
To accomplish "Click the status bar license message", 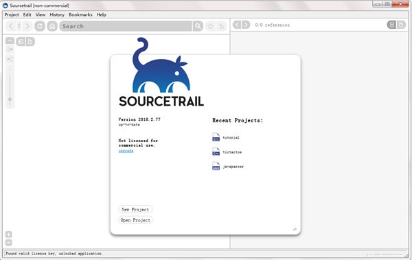I will [54, 253].
